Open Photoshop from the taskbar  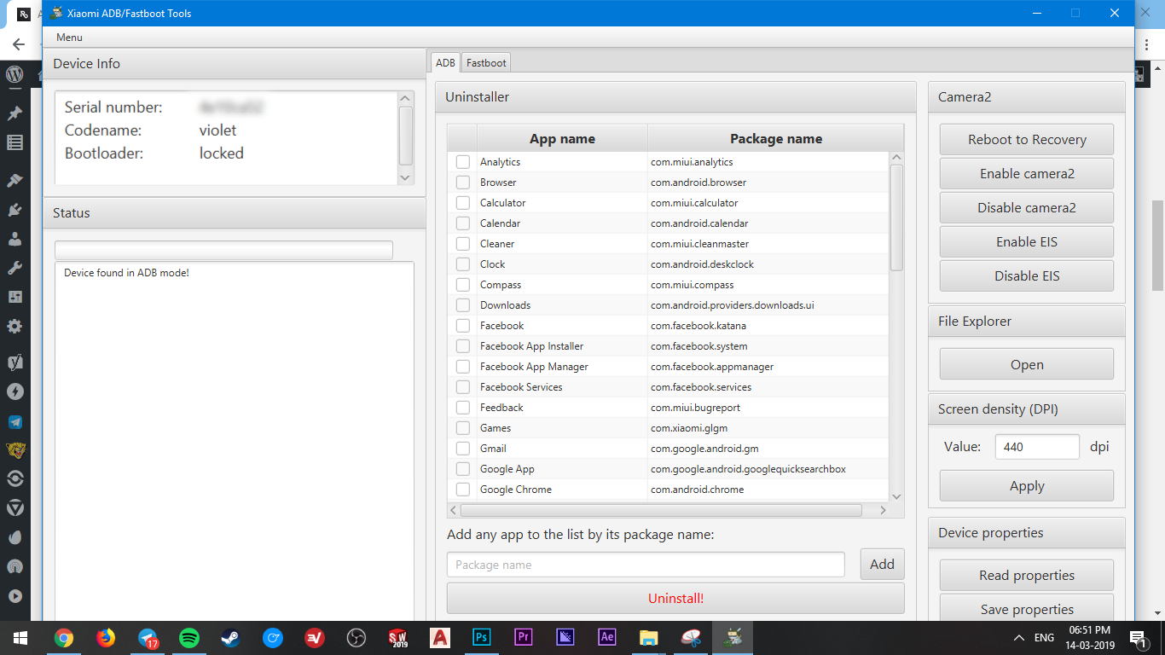(x=482, y=637)
